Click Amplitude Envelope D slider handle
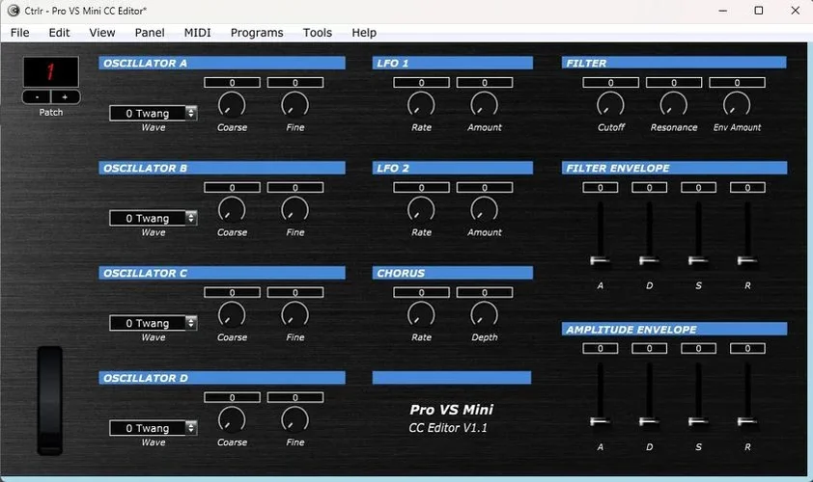This screenshot has height=482, width=813. tap(649, 421)
